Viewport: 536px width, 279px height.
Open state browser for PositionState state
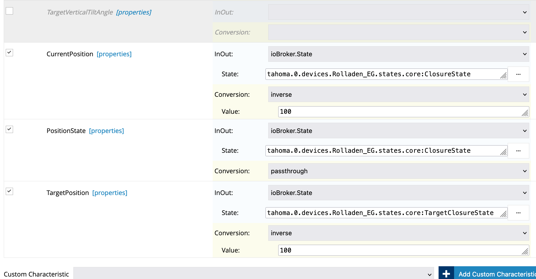click(518, 151)
